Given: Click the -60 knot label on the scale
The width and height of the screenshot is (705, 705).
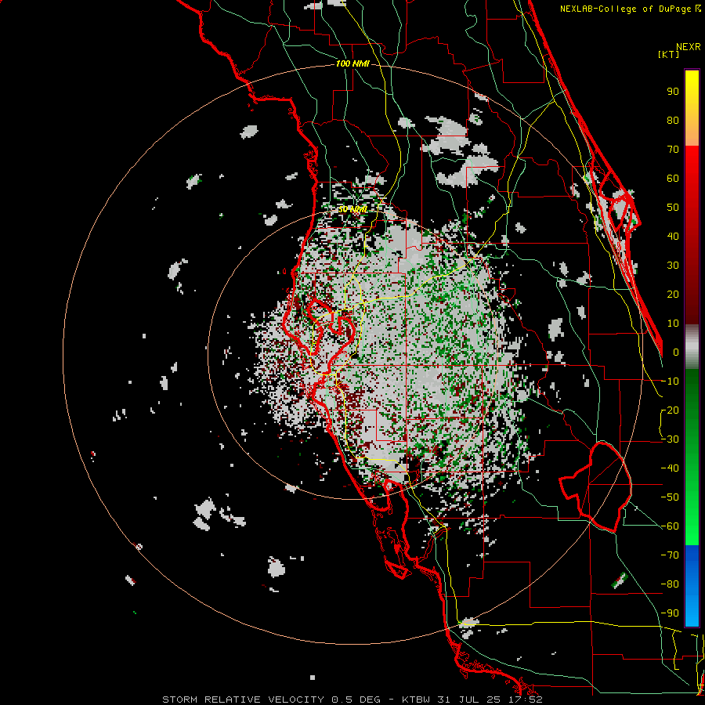Looking at the screenshot, I should [x=670, y=526].
